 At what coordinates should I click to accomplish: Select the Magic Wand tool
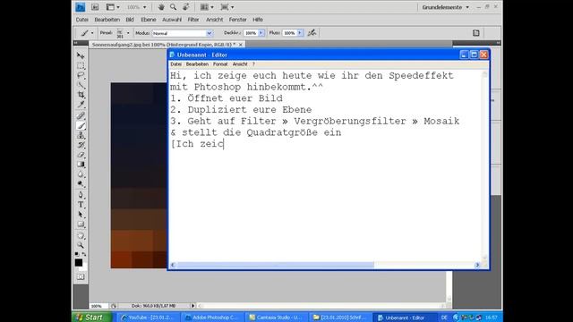81,85
